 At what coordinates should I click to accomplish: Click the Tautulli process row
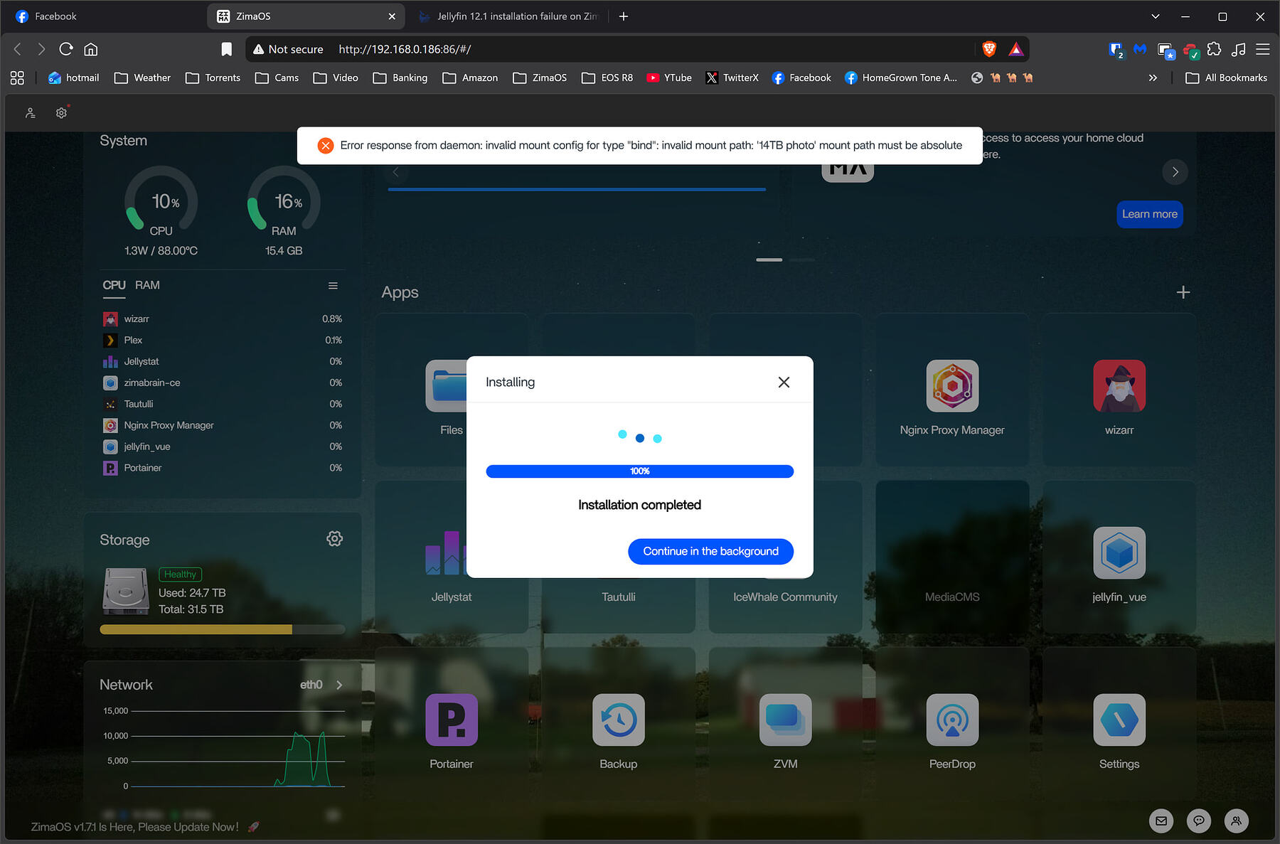pos(223,404)
